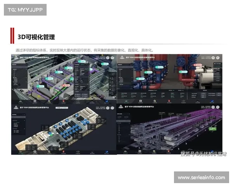Open building overview icon in campus-model panel's bottom bar
233x187 pixels.
coord(21,101)
